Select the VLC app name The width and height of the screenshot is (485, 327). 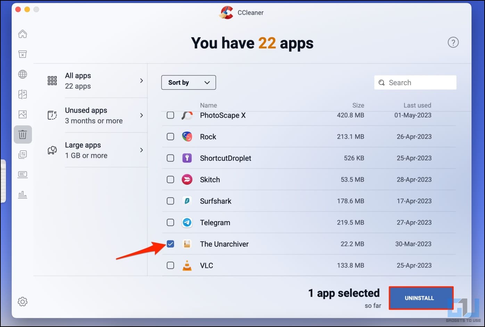click(207, 265)
